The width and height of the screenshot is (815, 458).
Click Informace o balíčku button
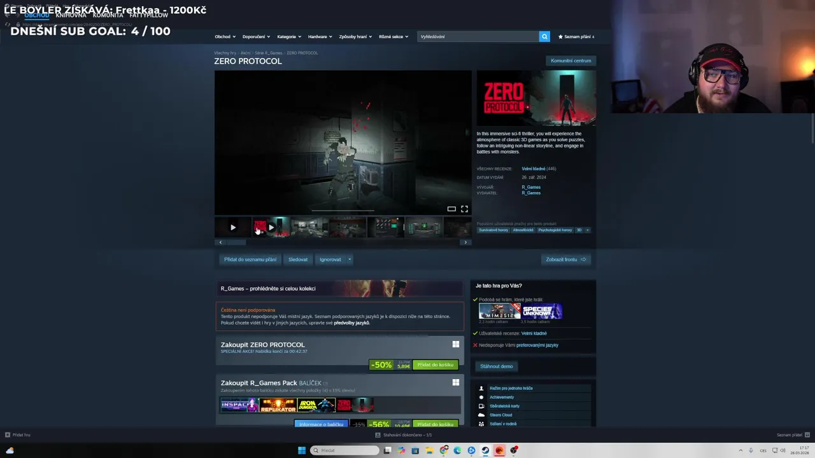pos(322,424)
